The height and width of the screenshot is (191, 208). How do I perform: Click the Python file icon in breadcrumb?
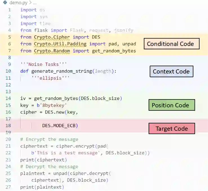[5, 2]
